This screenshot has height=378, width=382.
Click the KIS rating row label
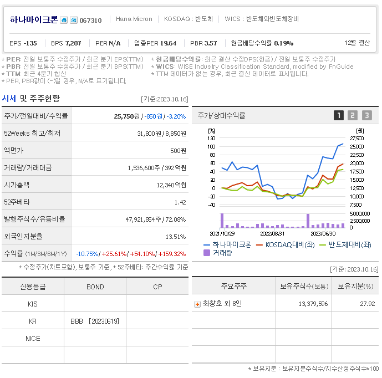click(32, 304)
